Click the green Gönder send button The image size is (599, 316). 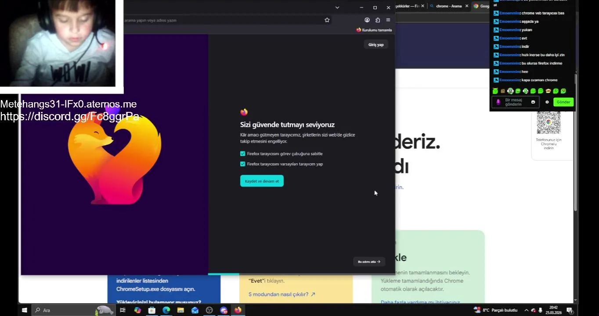coord(563,102)
